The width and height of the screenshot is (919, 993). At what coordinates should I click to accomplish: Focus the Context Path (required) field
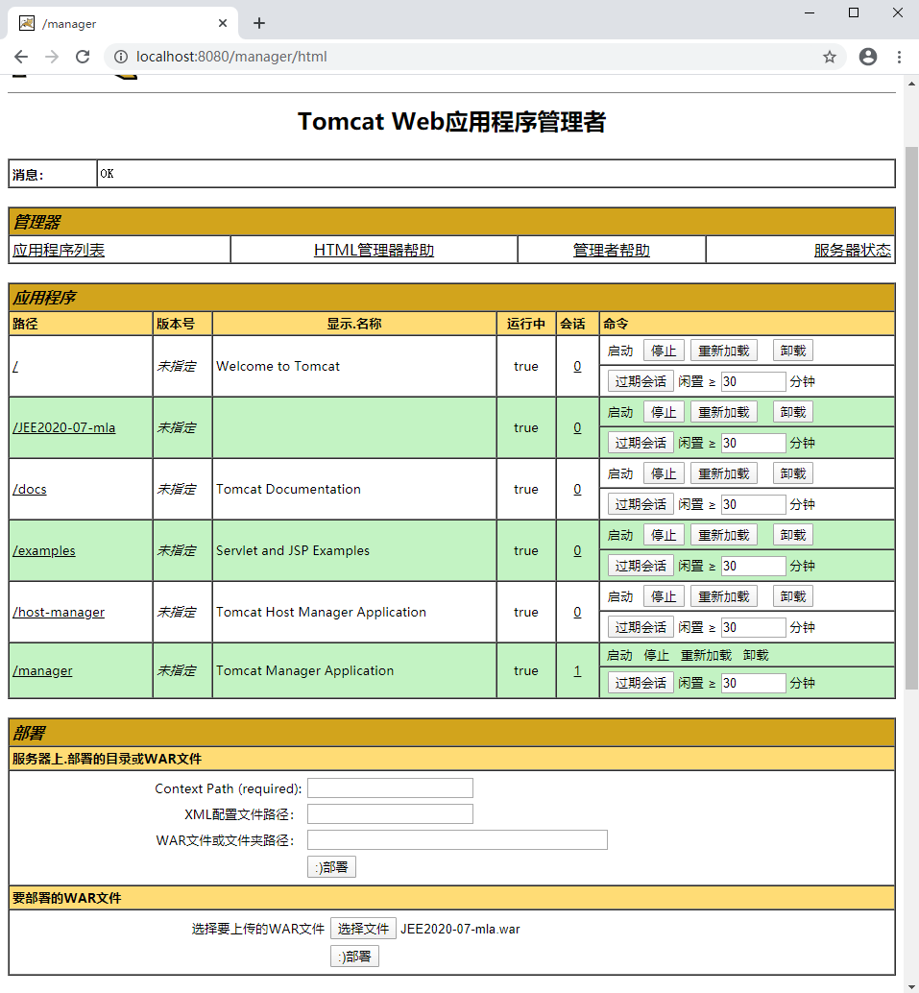tap(390, 787)
